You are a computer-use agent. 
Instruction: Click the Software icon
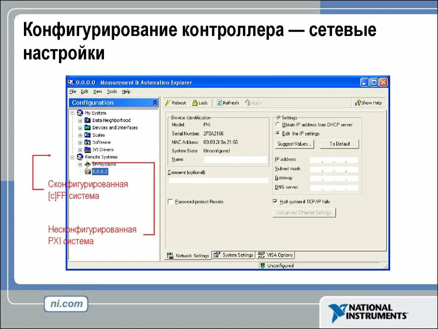click(x=87, y=142)
